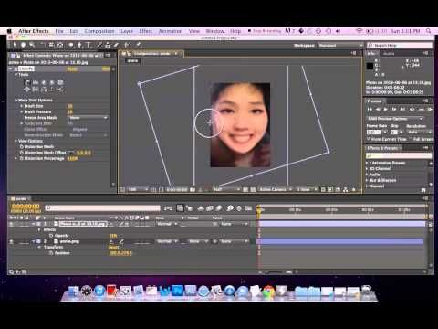Pick the Warp tool in Liquify Tools
The height and width of the screenshot is (329, 438).
27,82
